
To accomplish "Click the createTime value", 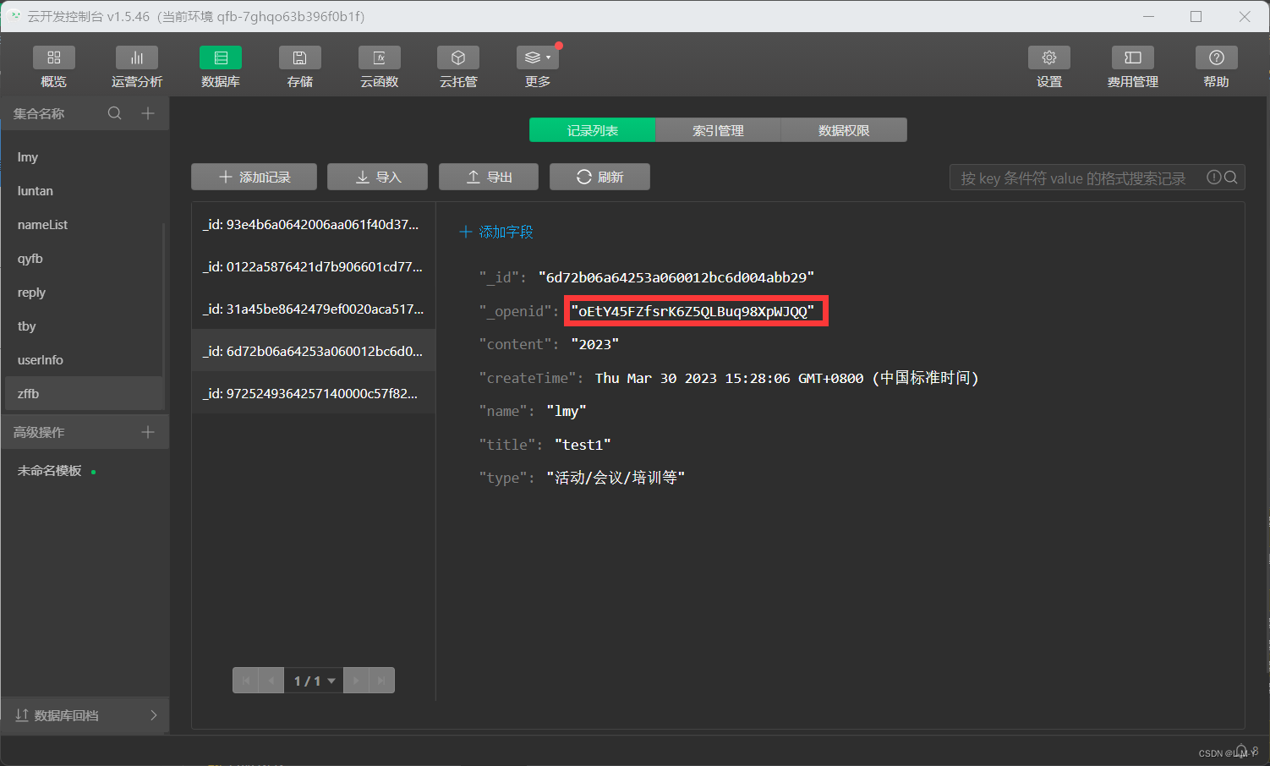I will (x=786, y=378).
